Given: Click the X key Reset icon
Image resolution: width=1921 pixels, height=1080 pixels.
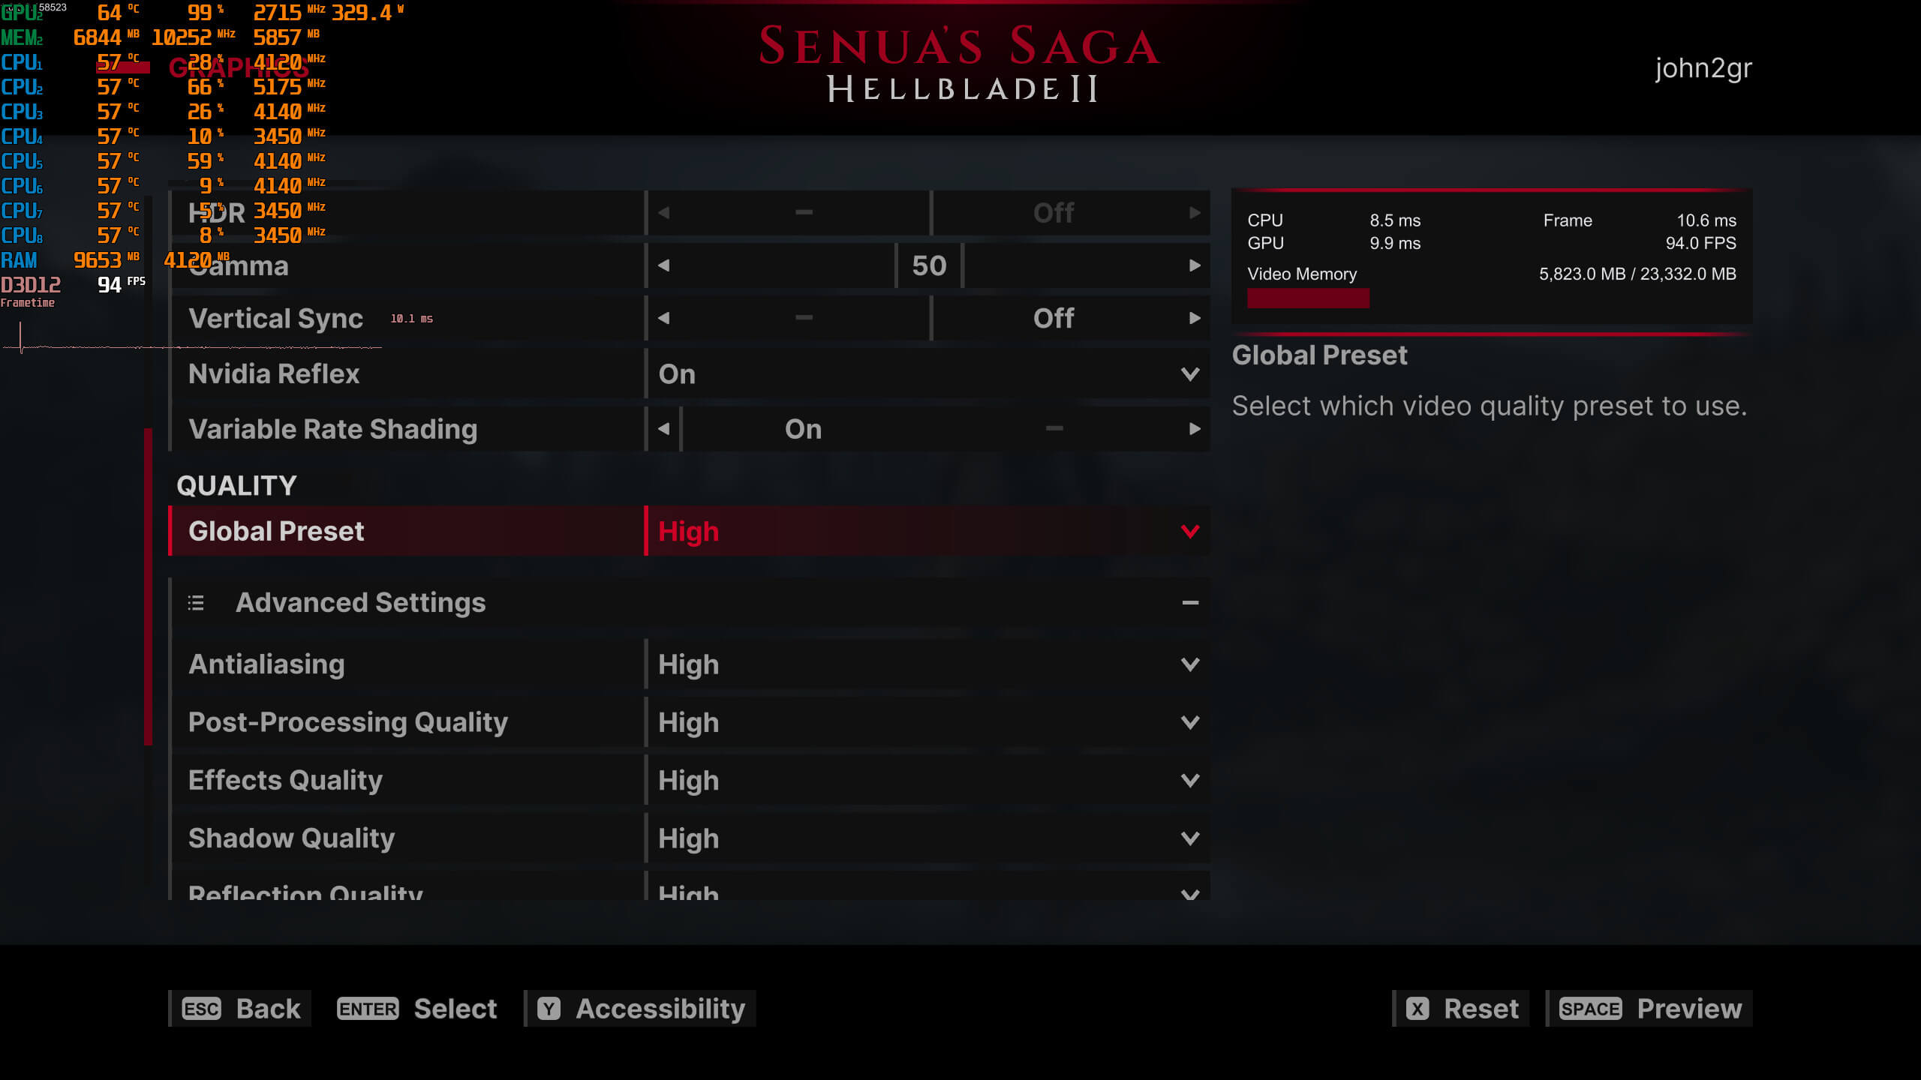Looking at the screenshot, I should click(x=1417, y=1009).
